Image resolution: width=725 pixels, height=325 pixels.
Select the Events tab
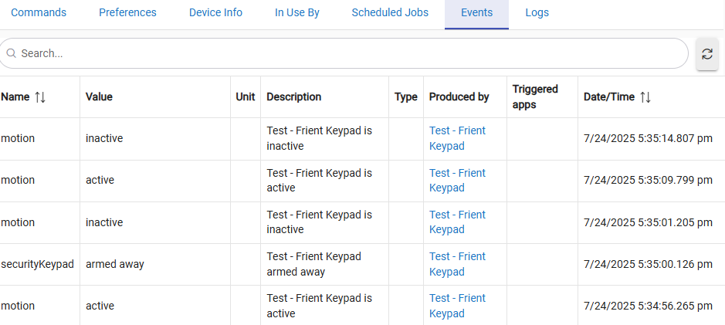tap(476, 12)
